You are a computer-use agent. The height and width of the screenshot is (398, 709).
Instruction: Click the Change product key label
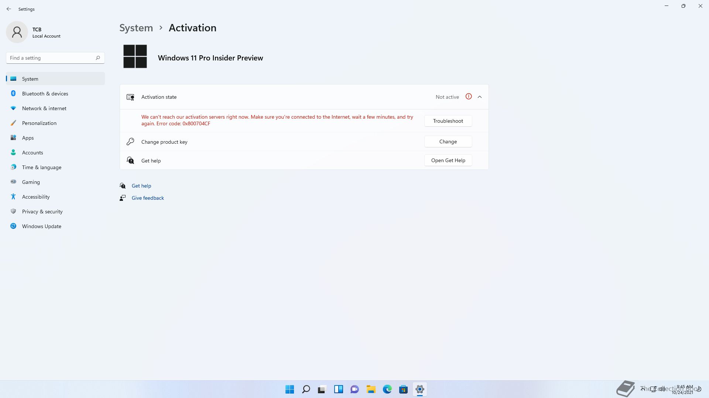coord(164,142)
